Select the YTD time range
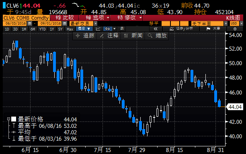246x154 pixels. pos(42,29)
